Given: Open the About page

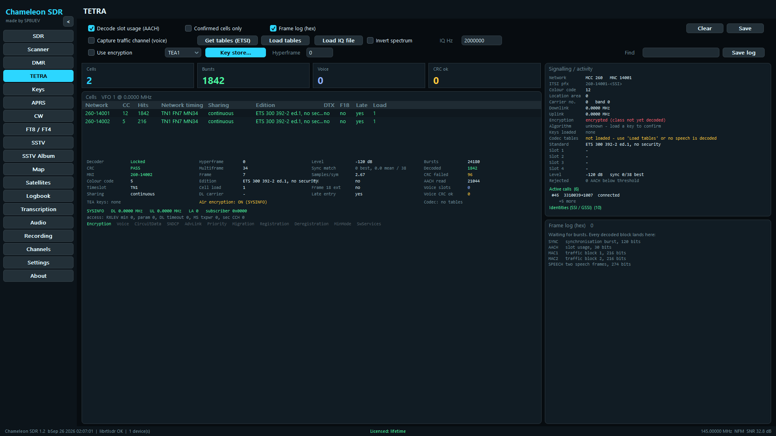Looking at the screenshot, I should pyautogui.click(x=38, y=276).
